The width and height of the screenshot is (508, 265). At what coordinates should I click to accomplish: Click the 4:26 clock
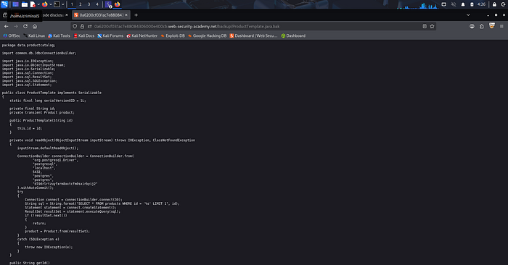481,4
